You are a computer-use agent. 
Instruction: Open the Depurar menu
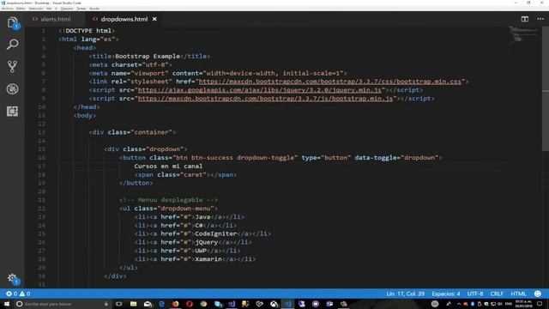pos(67,8)
